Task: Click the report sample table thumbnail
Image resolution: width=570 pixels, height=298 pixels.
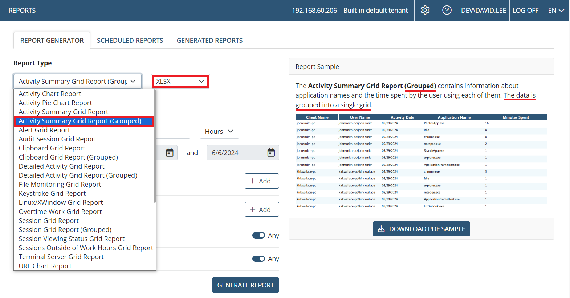Action: tap(421, 161)
